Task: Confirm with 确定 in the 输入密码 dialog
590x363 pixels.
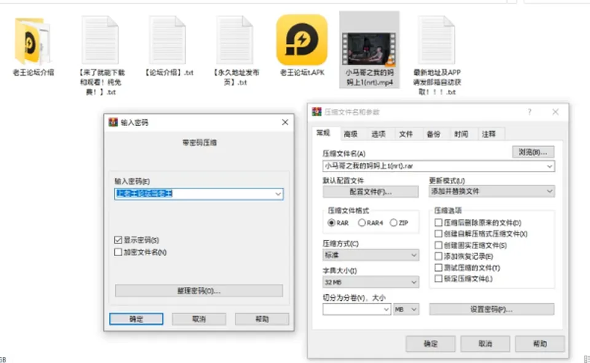Action: click(x=136, y=319)
